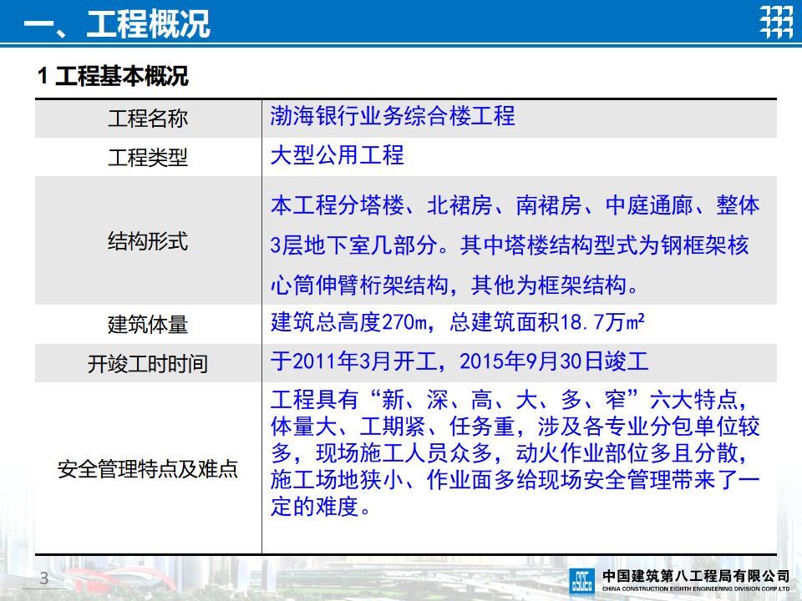Click the line starting 施工场地狭小
802x601 pixels.
515,480
